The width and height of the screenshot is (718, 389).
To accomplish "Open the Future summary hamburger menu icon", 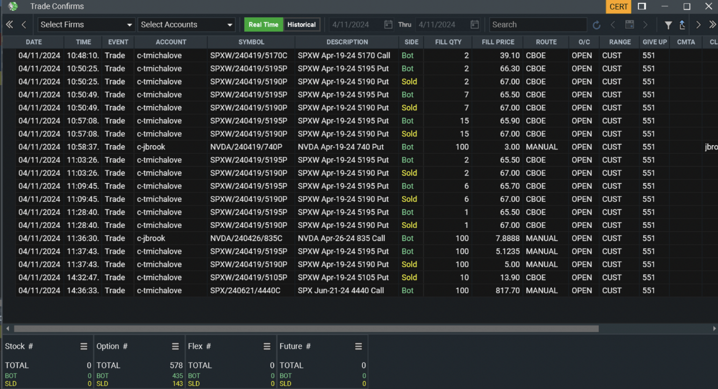I will coord(359,347).
